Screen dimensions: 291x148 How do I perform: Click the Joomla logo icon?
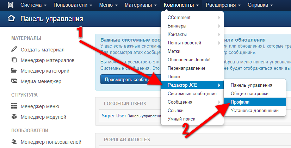(10, 5)
